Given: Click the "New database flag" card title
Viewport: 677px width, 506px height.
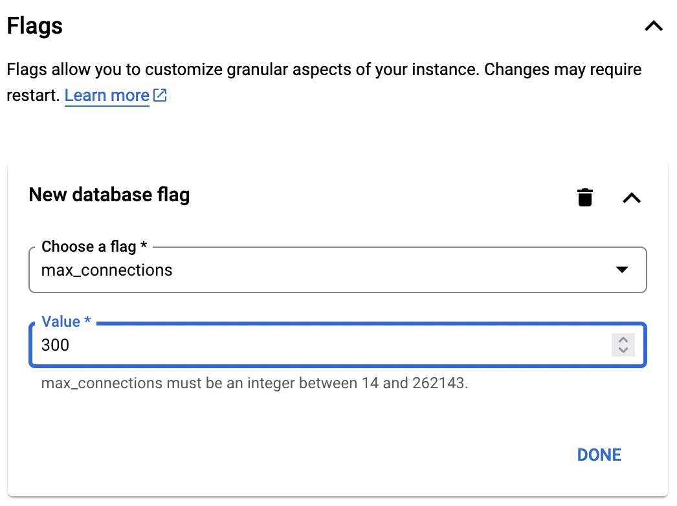Looking at the screenshot, I should [109, 195].
